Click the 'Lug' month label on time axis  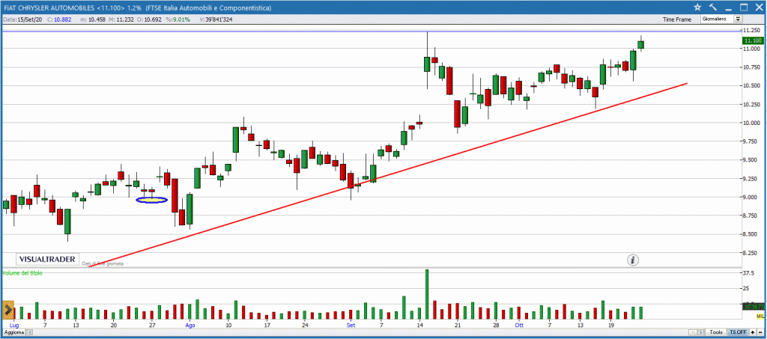click(14, 324)
